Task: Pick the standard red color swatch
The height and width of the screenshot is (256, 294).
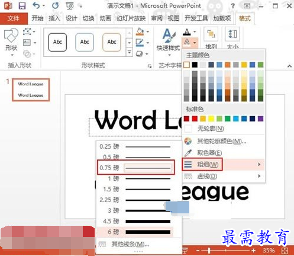Action: click(195, 119)
